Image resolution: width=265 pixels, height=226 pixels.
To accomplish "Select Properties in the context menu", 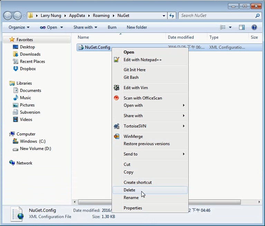I will (150, 208).
